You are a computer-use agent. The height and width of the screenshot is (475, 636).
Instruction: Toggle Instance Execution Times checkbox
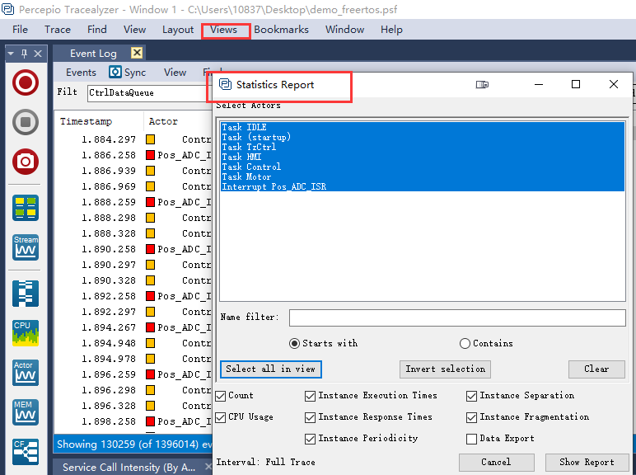310,396
